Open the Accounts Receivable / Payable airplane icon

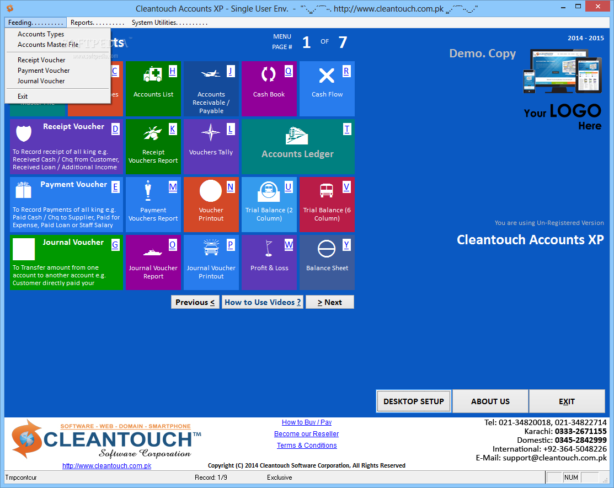pyautogui.click(x=211, y=74)
